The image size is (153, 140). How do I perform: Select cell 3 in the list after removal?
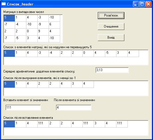point(77,84)
